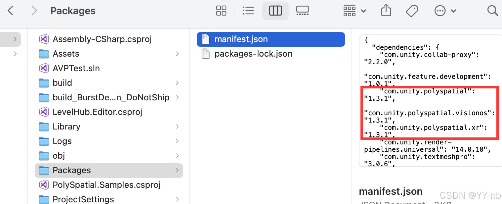Click the Packages folder icon in the list
The height and width of the screenshot is (204, 502).
44,170
